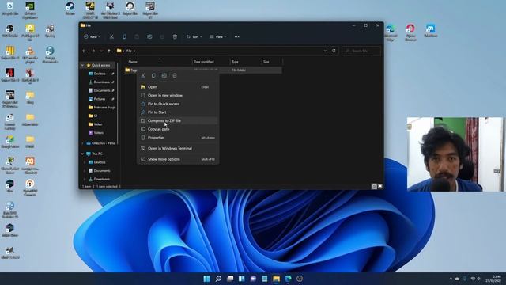Click the Wi-Fi network icon in the tray
506x285 pixels.
[473, 279]
